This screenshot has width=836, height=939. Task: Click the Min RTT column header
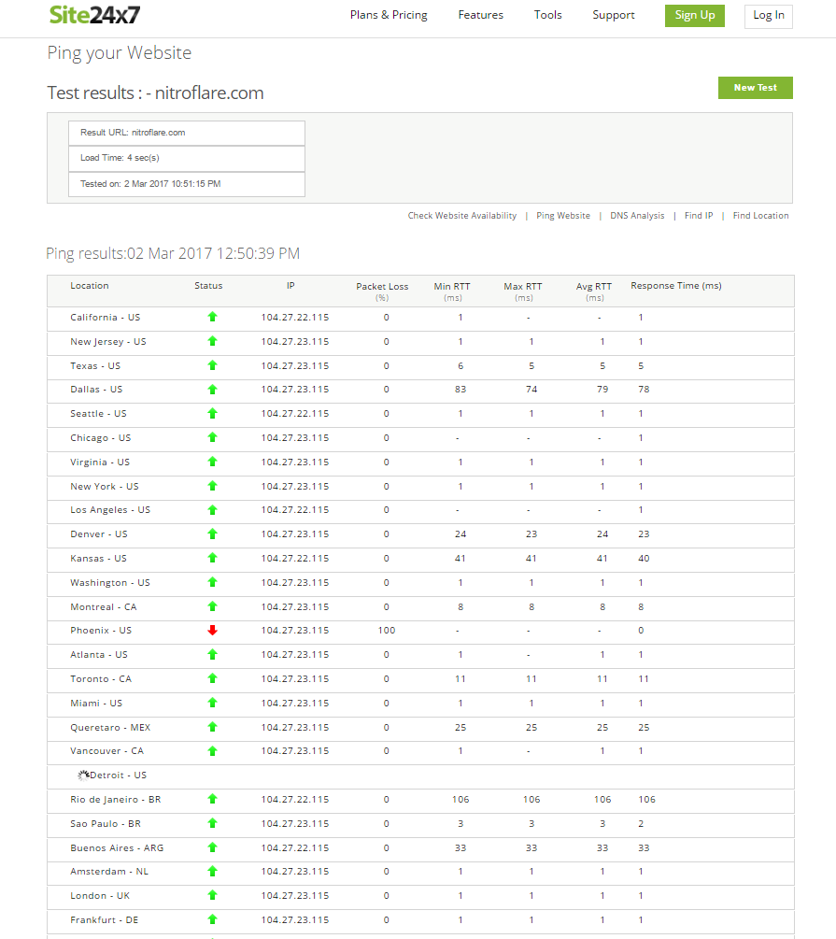pyautogui.click(x=452, y=291)
